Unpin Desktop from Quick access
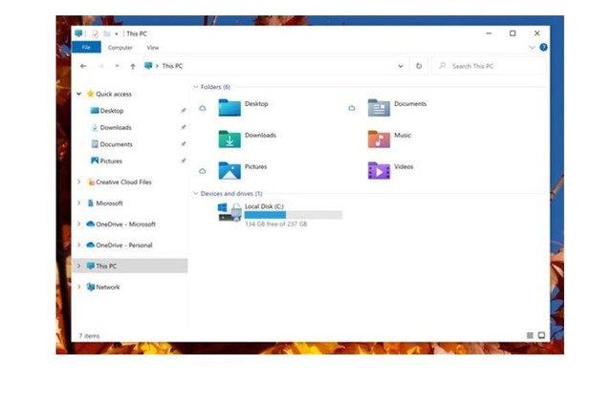This screenshot has width=612, height=406. 183,111
